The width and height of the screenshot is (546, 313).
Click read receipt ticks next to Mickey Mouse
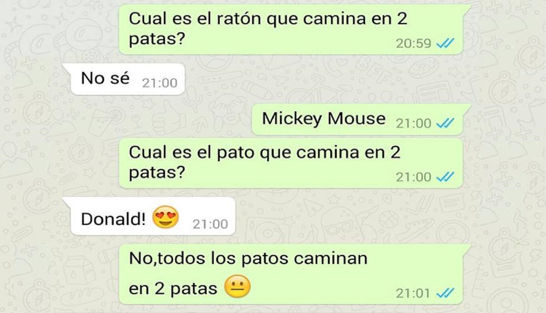(x=445, y=124)
